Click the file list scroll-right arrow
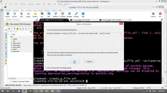 click(31, 79)
